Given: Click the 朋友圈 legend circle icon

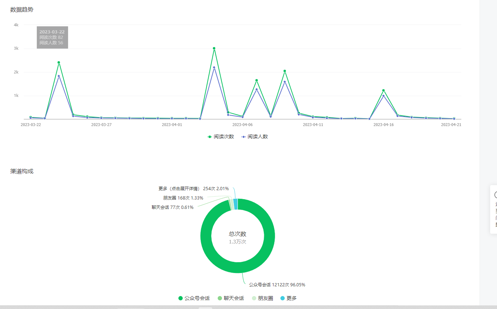Looking at the screenshot, I should [x=254, y=298].
